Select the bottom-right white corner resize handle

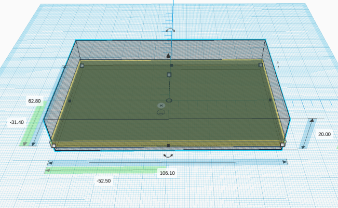pos(282,145)
